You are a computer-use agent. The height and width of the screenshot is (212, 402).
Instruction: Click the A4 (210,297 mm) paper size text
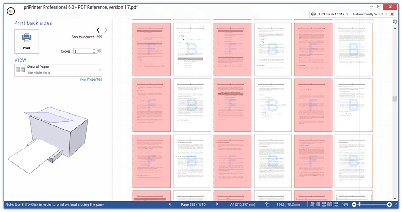click(243, 205)
